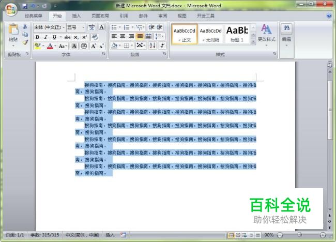336x242 pixels.
Task: Copy the selection with copy icon
Action: [25, 34]
